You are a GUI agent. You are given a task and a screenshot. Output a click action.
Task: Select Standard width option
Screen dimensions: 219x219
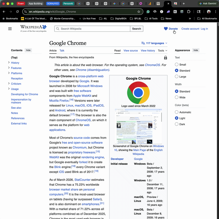[177, 91]
